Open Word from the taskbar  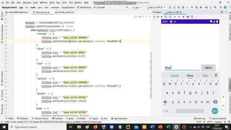152,127
